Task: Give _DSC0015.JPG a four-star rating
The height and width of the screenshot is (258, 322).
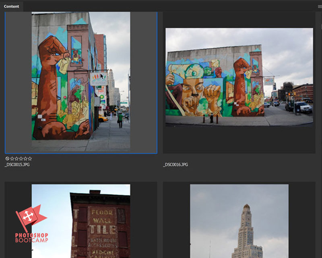Action: (x=25, y=158)
